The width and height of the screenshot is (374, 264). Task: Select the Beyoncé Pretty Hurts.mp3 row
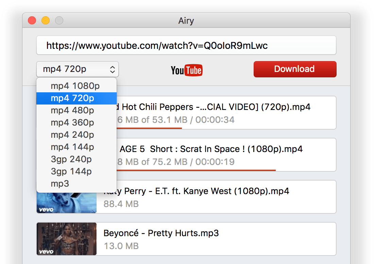pyautogui.click(x=218, y=239)
